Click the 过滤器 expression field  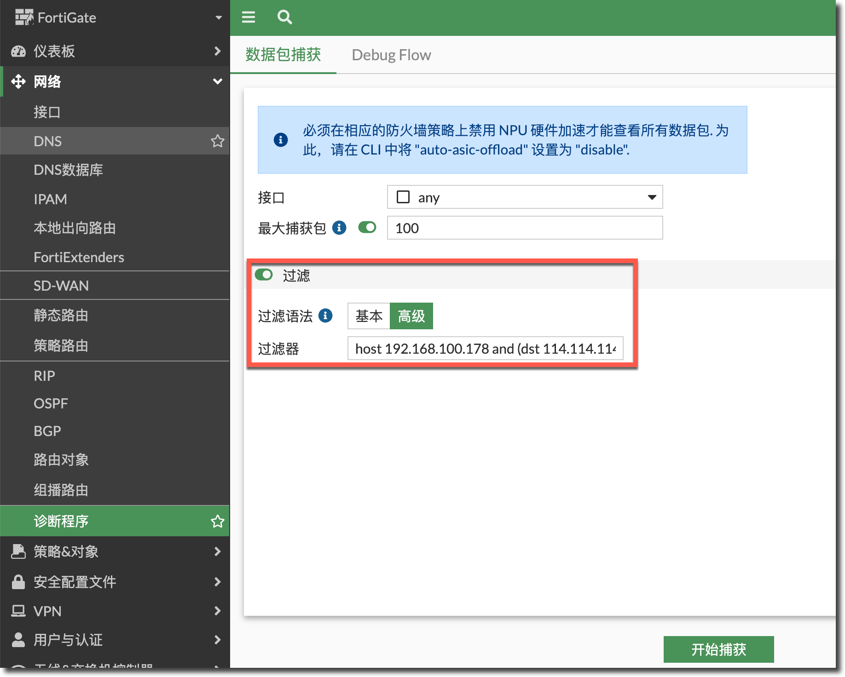(x=486, y=348)
